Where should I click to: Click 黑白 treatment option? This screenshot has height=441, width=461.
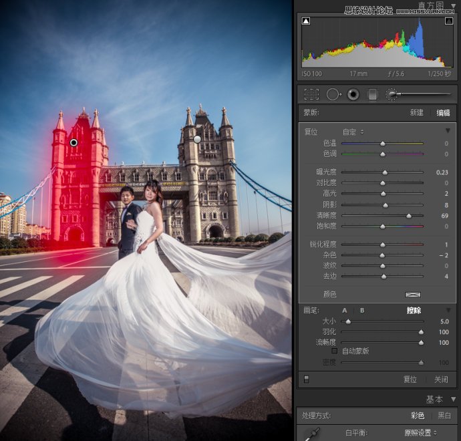(444, 416)
